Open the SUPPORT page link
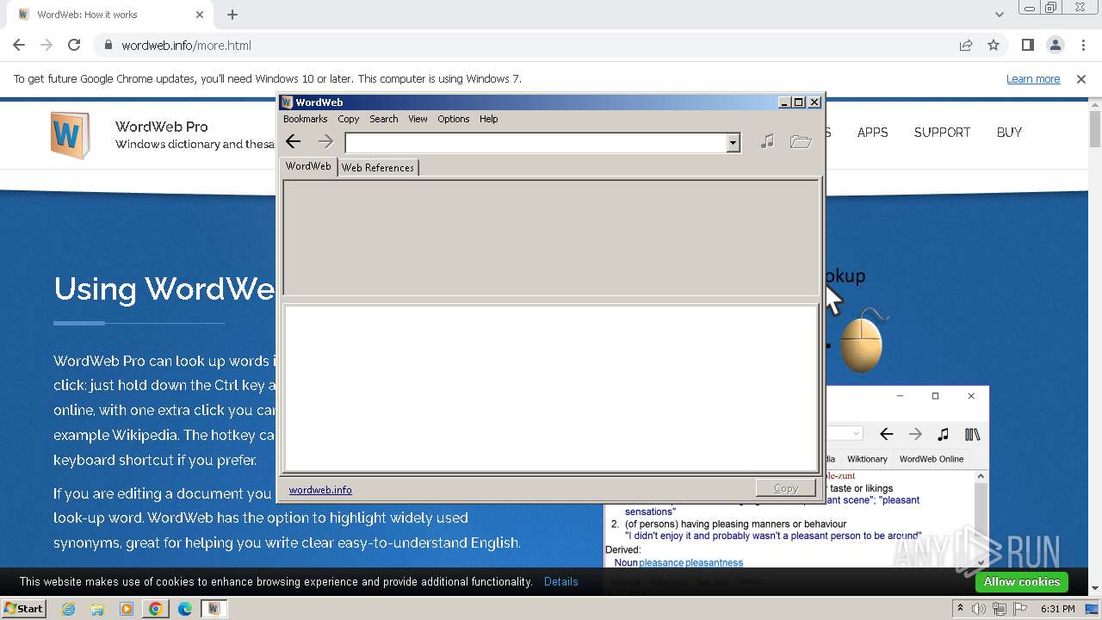1102x620 pixels. click(x=942, y=133)
